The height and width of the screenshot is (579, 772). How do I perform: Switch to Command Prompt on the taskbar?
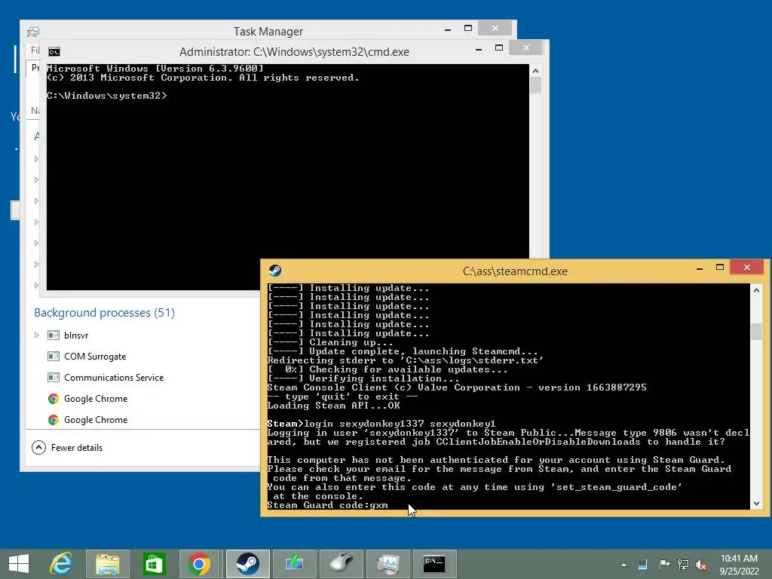click(x=435, y=564)
